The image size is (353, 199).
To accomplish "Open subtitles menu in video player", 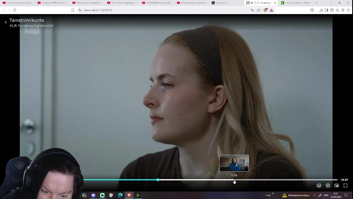I will [x=319, y=186].
